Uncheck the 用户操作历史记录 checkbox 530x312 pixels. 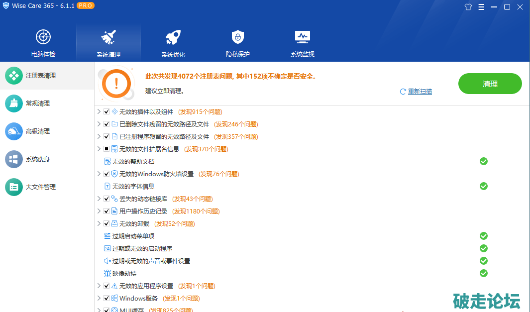(x=106, y=211)
